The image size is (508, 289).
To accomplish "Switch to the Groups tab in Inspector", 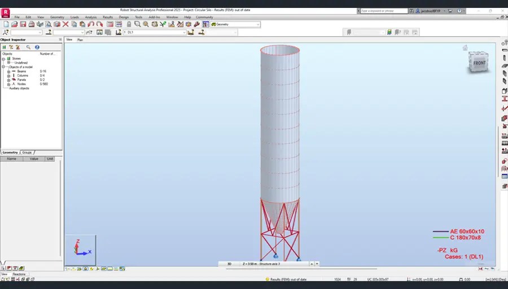I will [27, 152].
